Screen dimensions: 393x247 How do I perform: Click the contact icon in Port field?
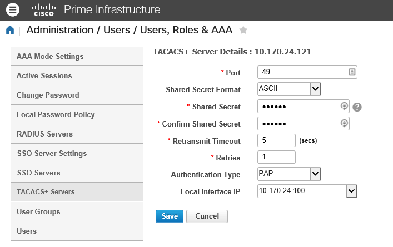(x=352, y=72)
